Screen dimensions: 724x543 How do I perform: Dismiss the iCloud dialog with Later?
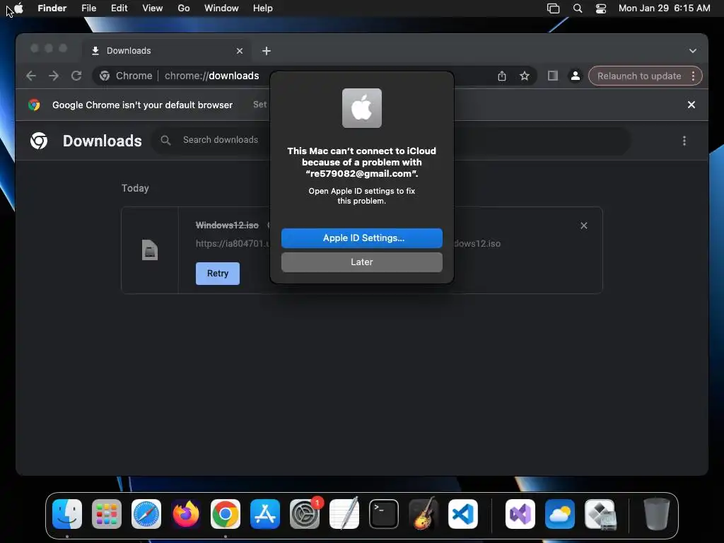pos(361,262)
